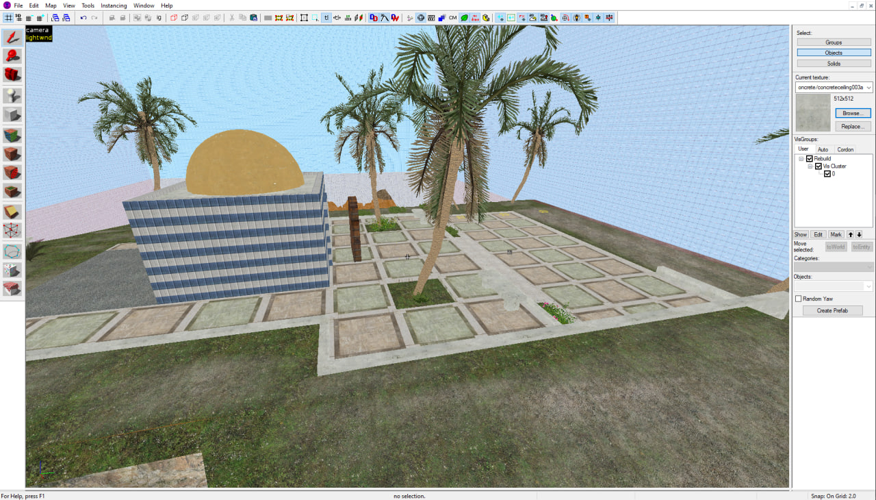Open the Instancing menu
Viewport: 876px width, 500px height.
(x=114, y=5)
